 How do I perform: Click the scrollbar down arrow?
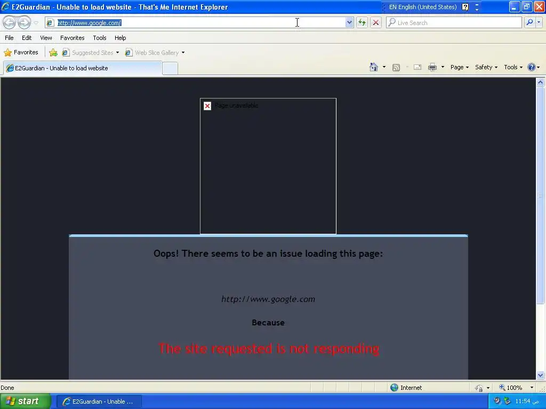click(541, 375)
